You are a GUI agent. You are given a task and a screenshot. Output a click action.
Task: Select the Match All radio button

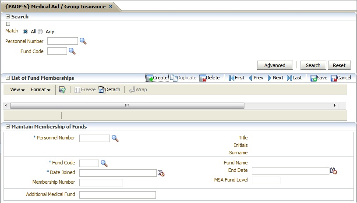coord(25,32)
